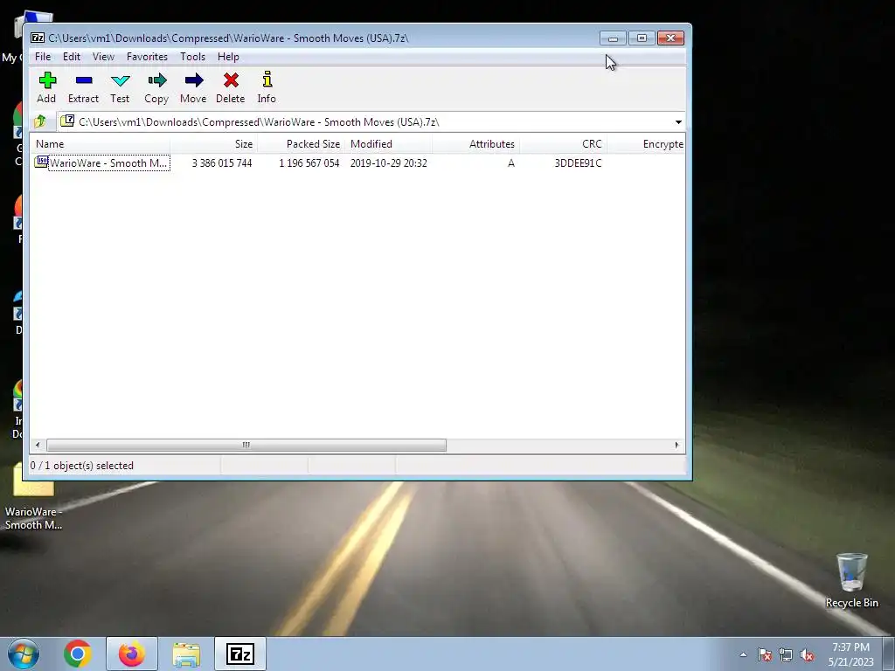This screenshot has width=895, height=671.
Task: Click the left arrow of the horizontal scrollbar
Action: click(x=38, y=445)
